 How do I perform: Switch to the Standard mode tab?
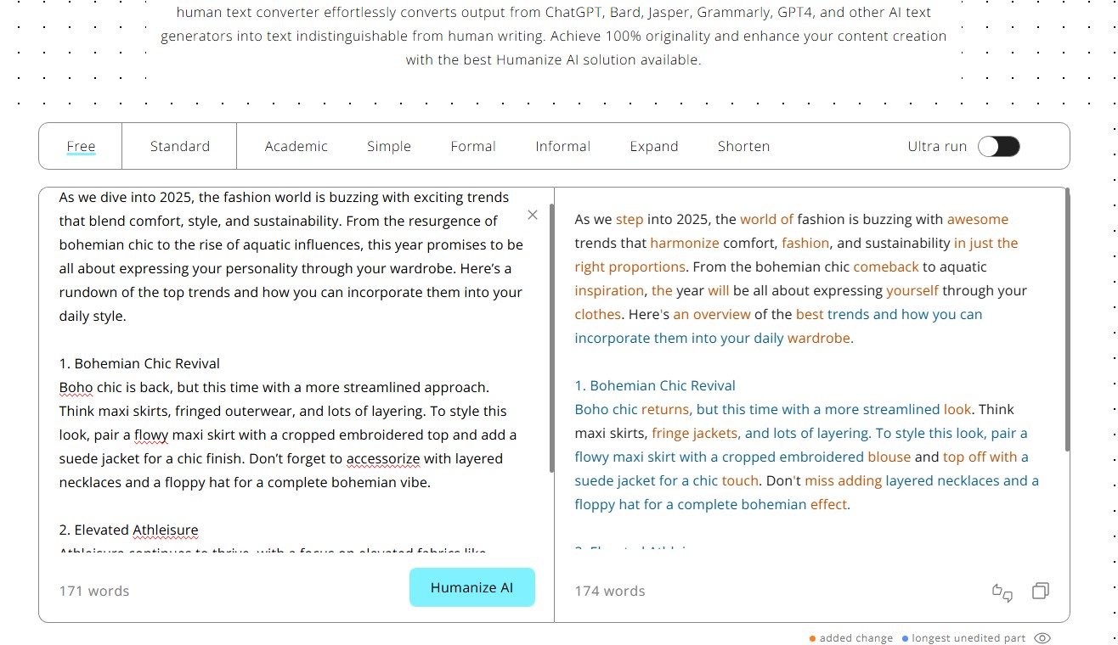click(180, 146)
